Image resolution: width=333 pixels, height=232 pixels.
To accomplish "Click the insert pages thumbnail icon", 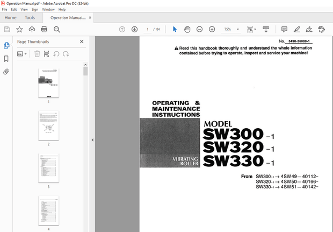I will [x=46, y=54].
